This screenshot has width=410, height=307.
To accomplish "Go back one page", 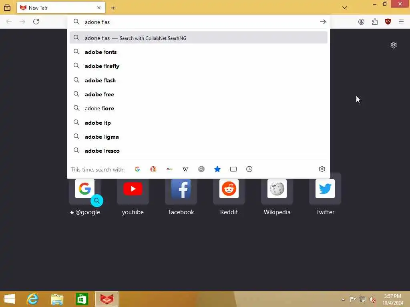I will pyautogui.click(x=9, y=22).
